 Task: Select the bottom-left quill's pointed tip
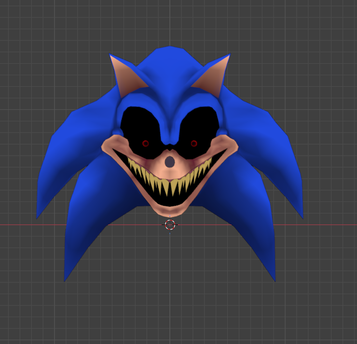pyautogui.click(x=66, y=278)
